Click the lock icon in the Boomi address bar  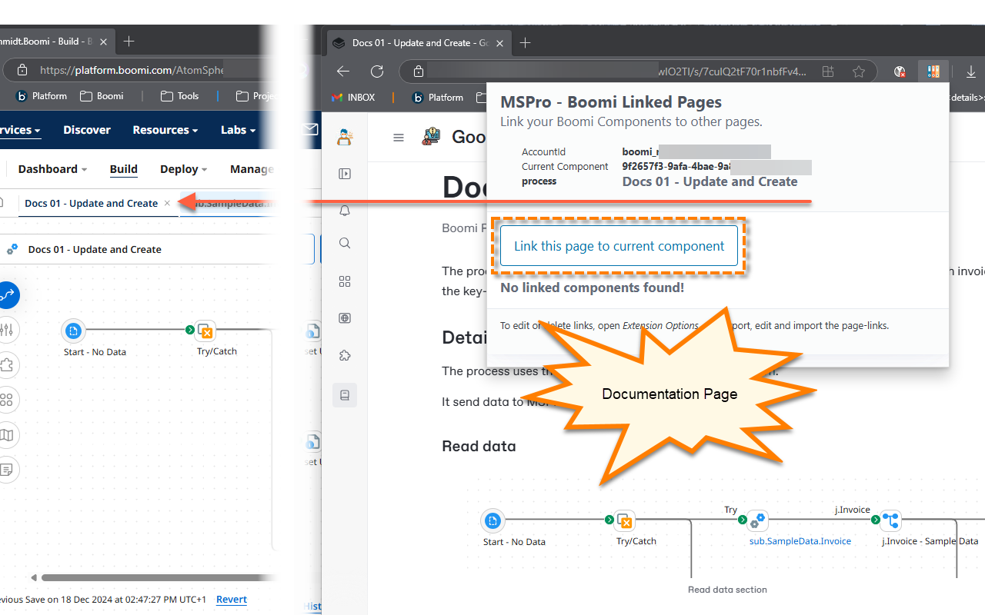coord(22,70)
